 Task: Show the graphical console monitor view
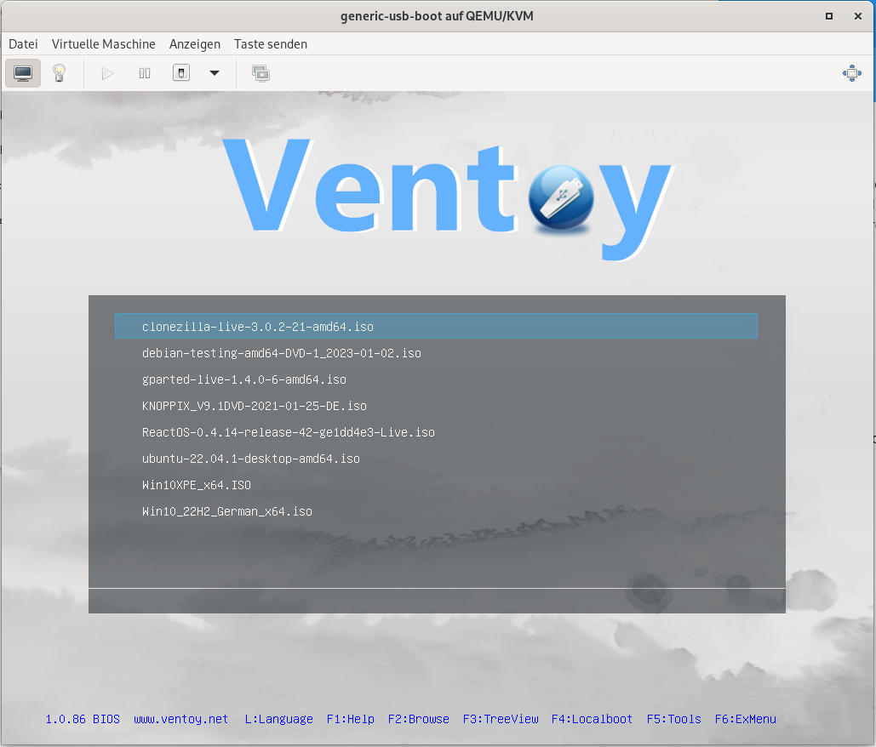tap(23, 73)
